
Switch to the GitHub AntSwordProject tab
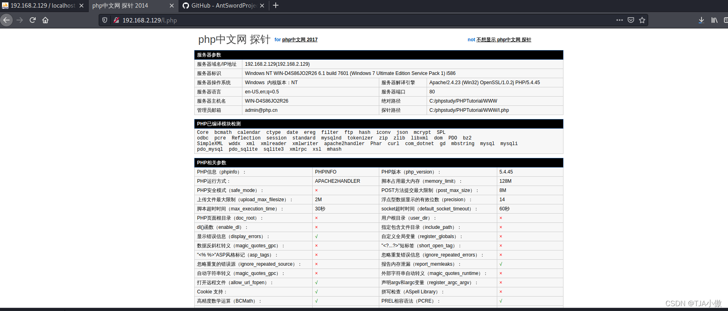coord(224,6)
